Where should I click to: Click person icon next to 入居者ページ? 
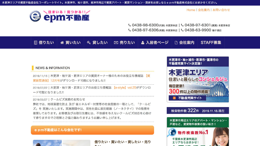(143, 43)
